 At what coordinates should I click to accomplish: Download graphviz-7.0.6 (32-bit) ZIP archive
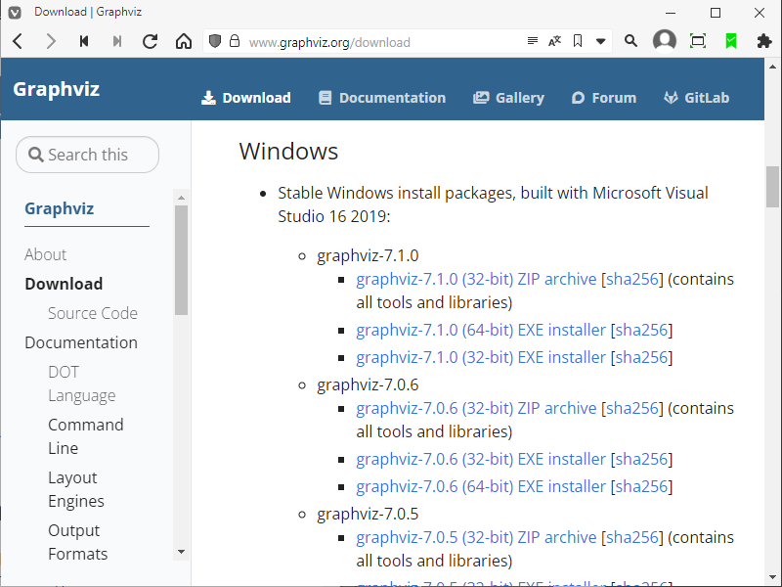[x=476, y=408]
